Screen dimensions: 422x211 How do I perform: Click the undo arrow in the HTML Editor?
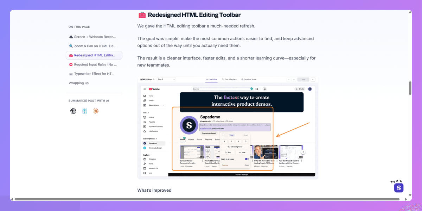288,80
